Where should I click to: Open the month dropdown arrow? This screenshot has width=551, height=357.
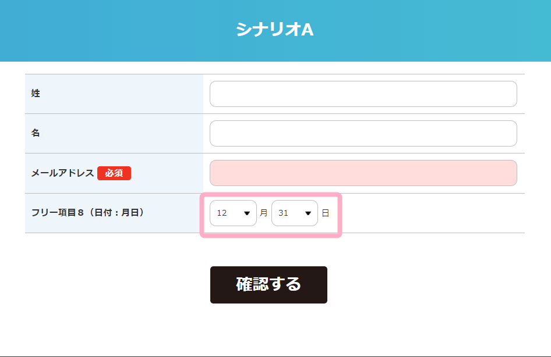pos(247,213)
